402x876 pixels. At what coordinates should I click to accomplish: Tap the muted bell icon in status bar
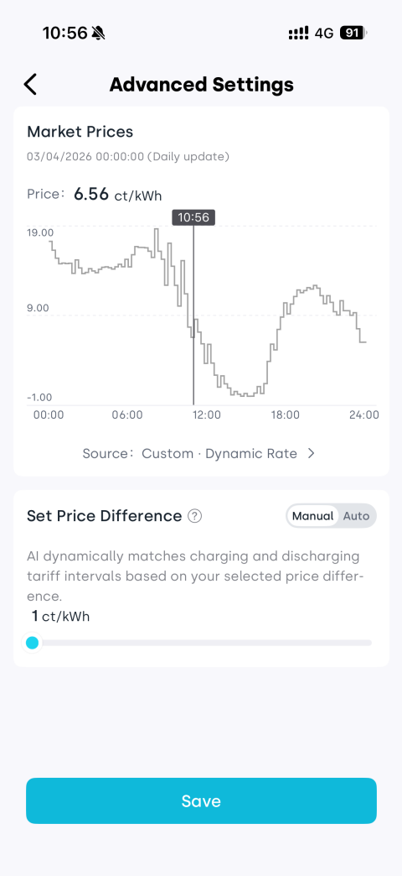[x=99, y=34]
